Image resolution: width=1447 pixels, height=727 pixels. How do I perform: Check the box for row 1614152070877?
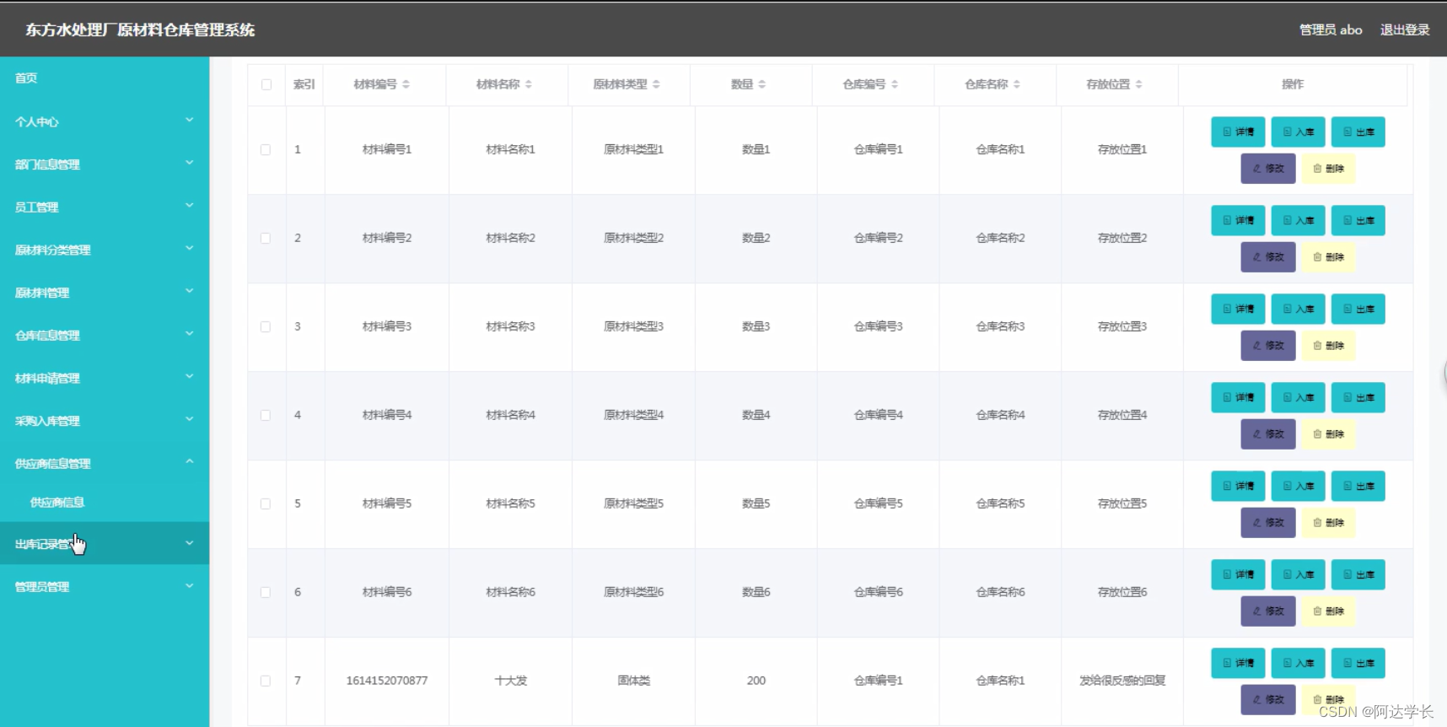pos(266,681)
